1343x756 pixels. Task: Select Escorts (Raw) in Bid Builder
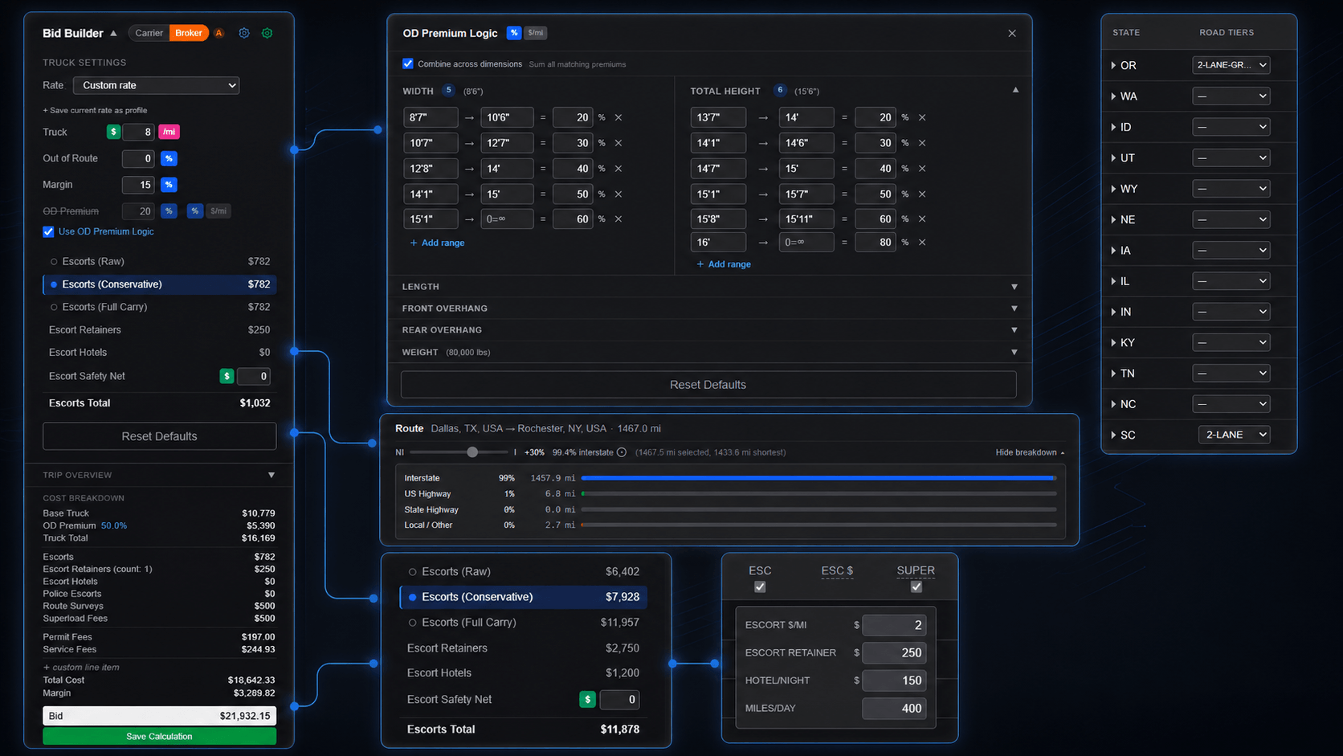pos(159,261)
